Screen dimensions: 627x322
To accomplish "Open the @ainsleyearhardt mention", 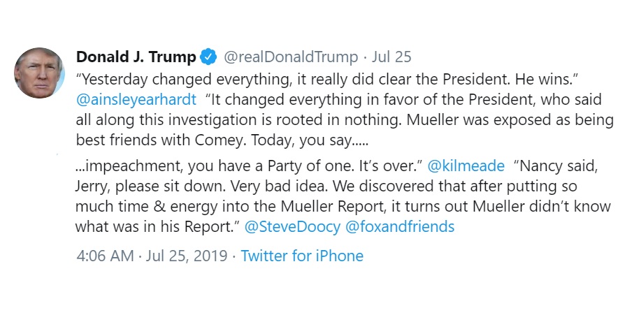I will (136, 99).
